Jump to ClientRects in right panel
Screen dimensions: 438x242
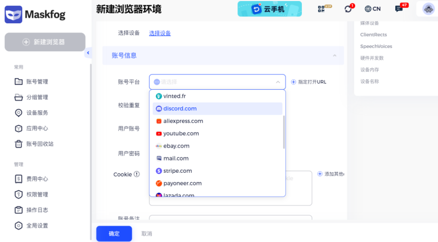tap(374, 35)
